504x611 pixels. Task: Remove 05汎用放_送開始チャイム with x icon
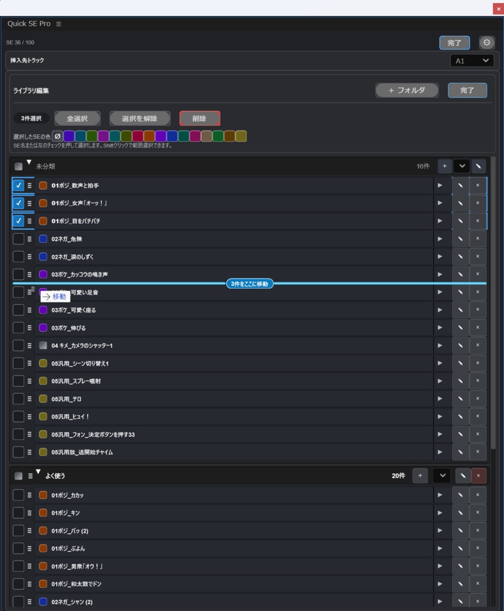(x=478, y=452)
